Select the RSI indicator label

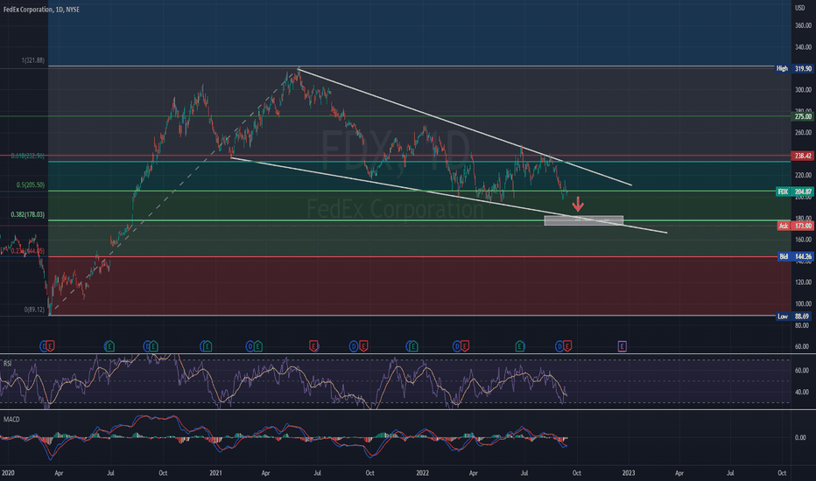(x=8, y=364)
